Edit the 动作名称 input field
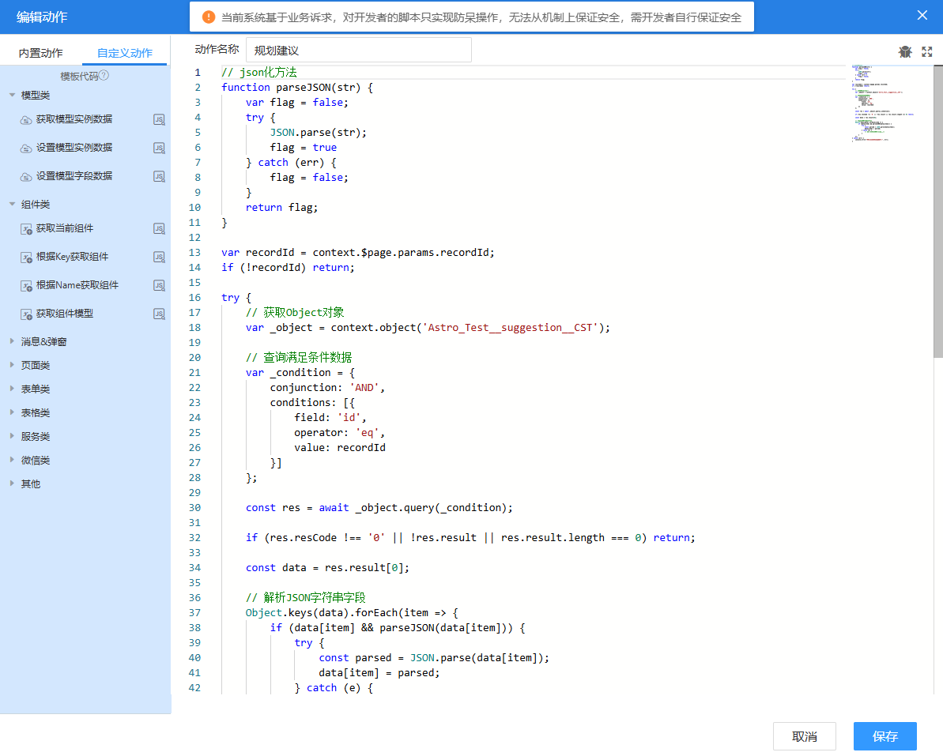The height and width of the screenshot is (756, 943). (x=358, y=50)
